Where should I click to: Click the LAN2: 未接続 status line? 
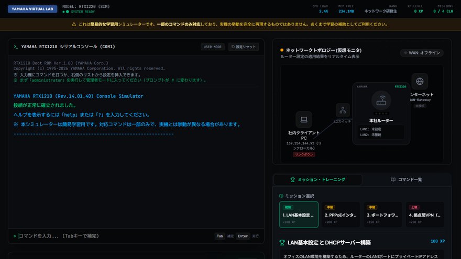pyautogui.click(x=370, y=135)
